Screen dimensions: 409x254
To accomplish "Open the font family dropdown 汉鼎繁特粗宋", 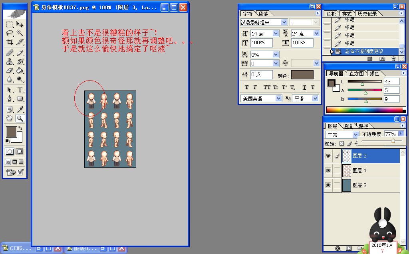I will (x=284, y=22).
